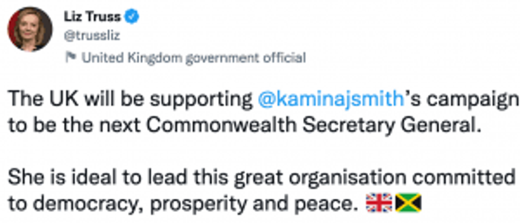
Task: Click the blue verified checkmark badge
Action: point(132,16)
